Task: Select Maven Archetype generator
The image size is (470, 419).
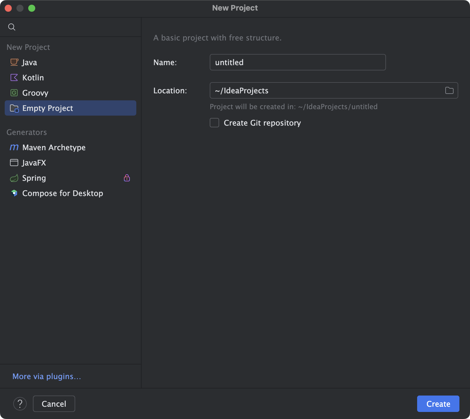Action: click(70, 147)
